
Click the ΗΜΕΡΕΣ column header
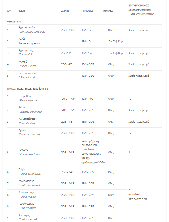(108, 11)
